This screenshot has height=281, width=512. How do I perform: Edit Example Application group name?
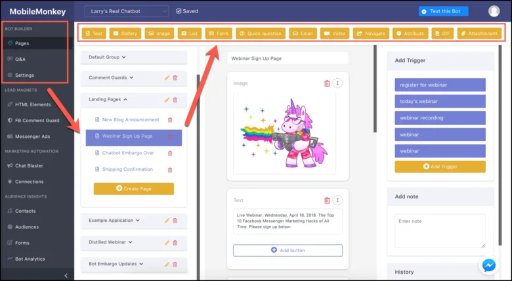(167, 221)
